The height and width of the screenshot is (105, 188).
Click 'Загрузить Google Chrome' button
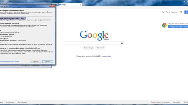click(178, 27)
